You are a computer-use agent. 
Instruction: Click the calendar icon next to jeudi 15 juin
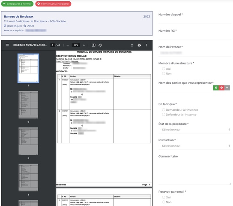pos(5,26)
